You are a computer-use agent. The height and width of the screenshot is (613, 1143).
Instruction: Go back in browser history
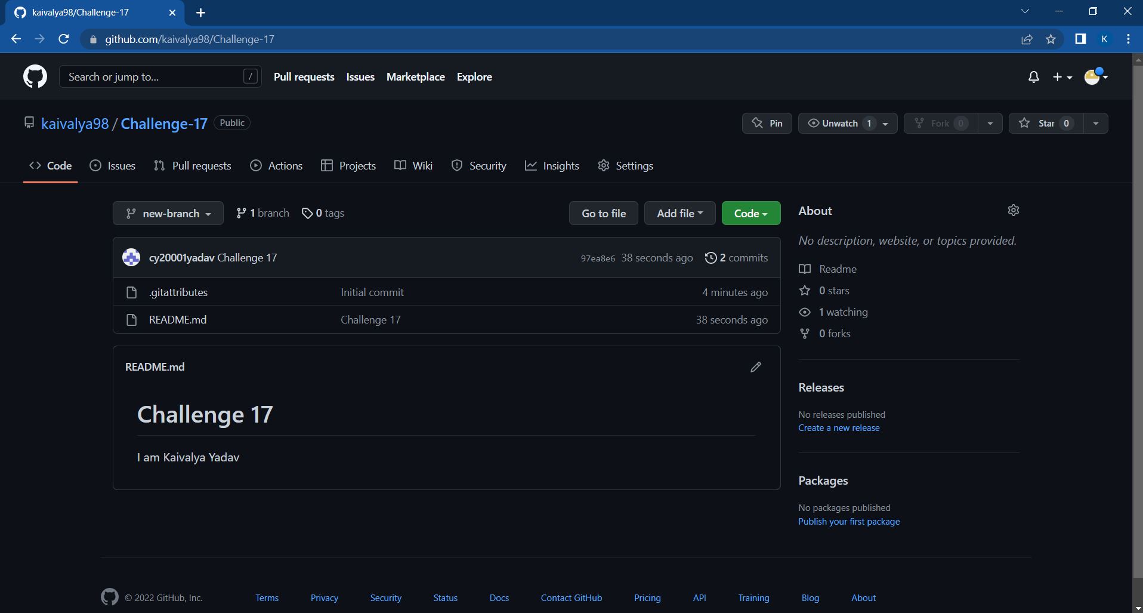16,39
